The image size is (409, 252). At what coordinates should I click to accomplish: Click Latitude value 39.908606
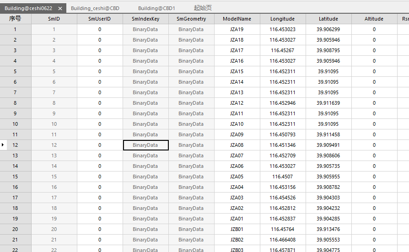[328, 155]
